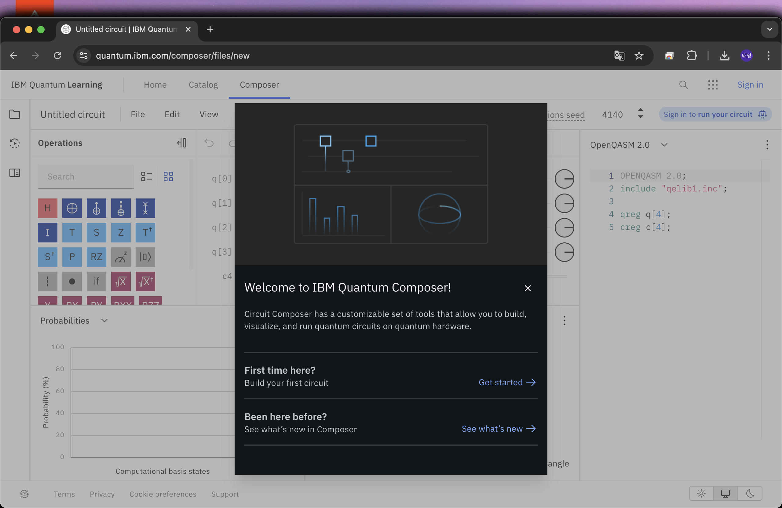Open visualization panel overflow menu
The image size is (782, 508).
(x=564, y=321)
